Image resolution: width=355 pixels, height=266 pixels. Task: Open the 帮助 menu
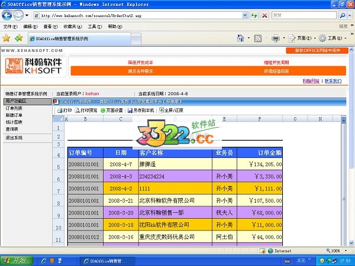(115, 27)
